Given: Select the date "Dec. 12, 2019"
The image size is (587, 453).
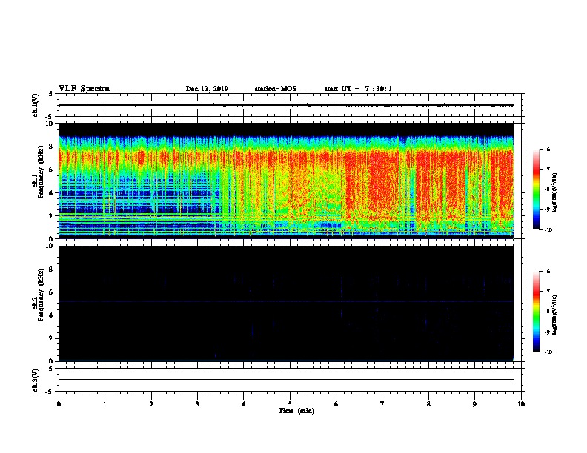Looking at the screenshot, I should 207,89.
